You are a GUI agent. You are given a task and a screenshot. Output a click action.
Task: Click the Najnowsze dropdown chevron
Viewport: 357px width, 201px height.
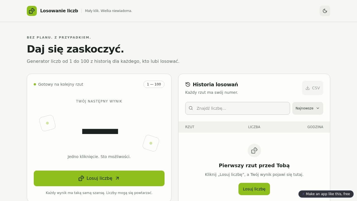pos(318,108)
